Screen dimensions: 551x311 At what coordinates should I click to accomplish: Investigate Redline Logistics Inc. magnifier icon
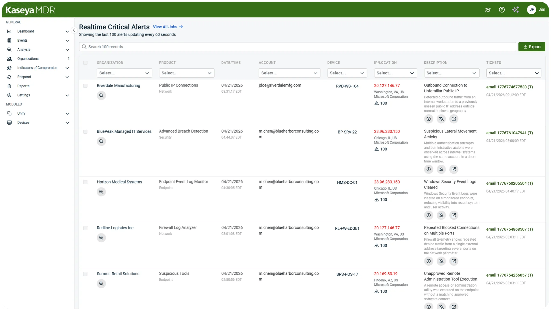[101, 238]
